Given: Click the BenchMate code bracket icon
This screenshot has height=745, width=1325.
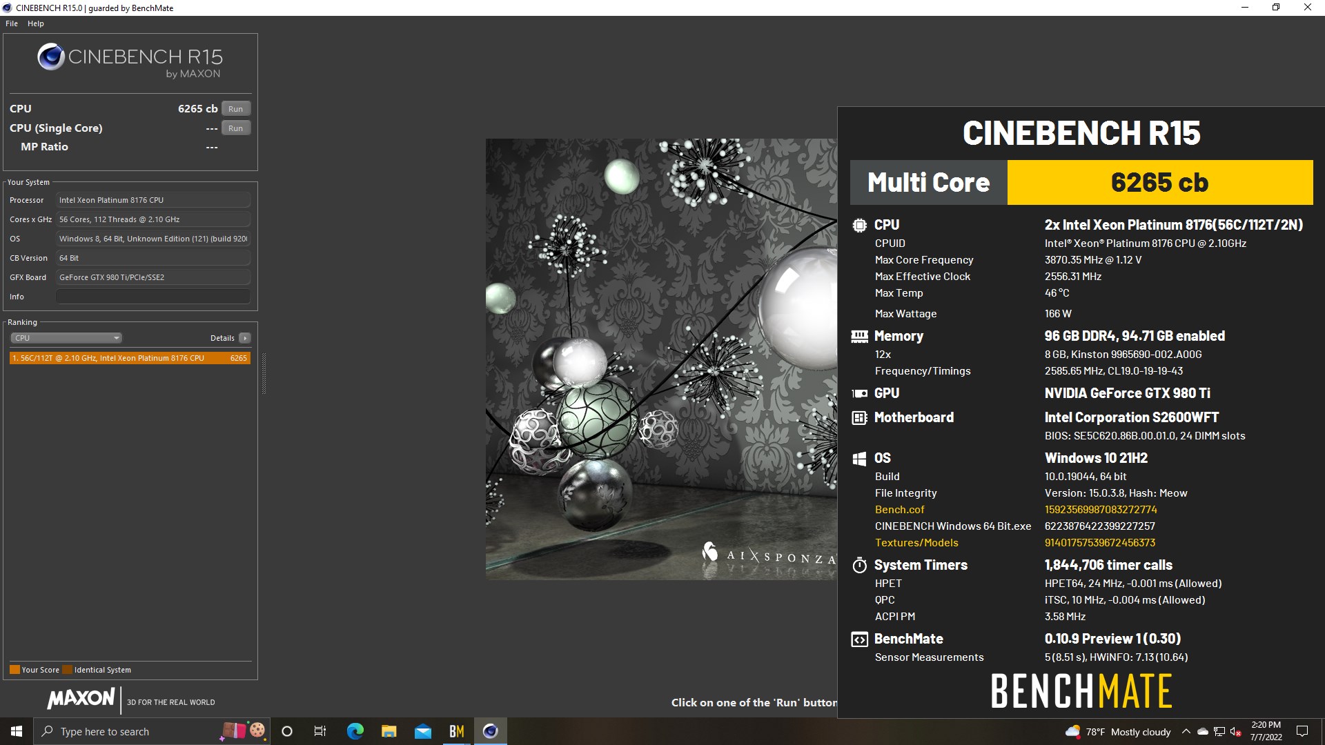Looking at the screenshot, I should point(859,639).
